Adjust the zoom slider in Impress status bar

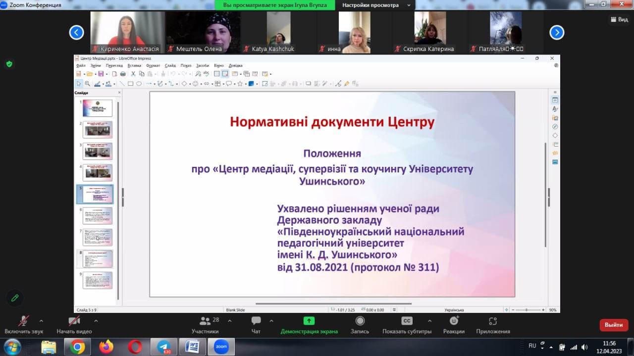[x=528, y=310]
